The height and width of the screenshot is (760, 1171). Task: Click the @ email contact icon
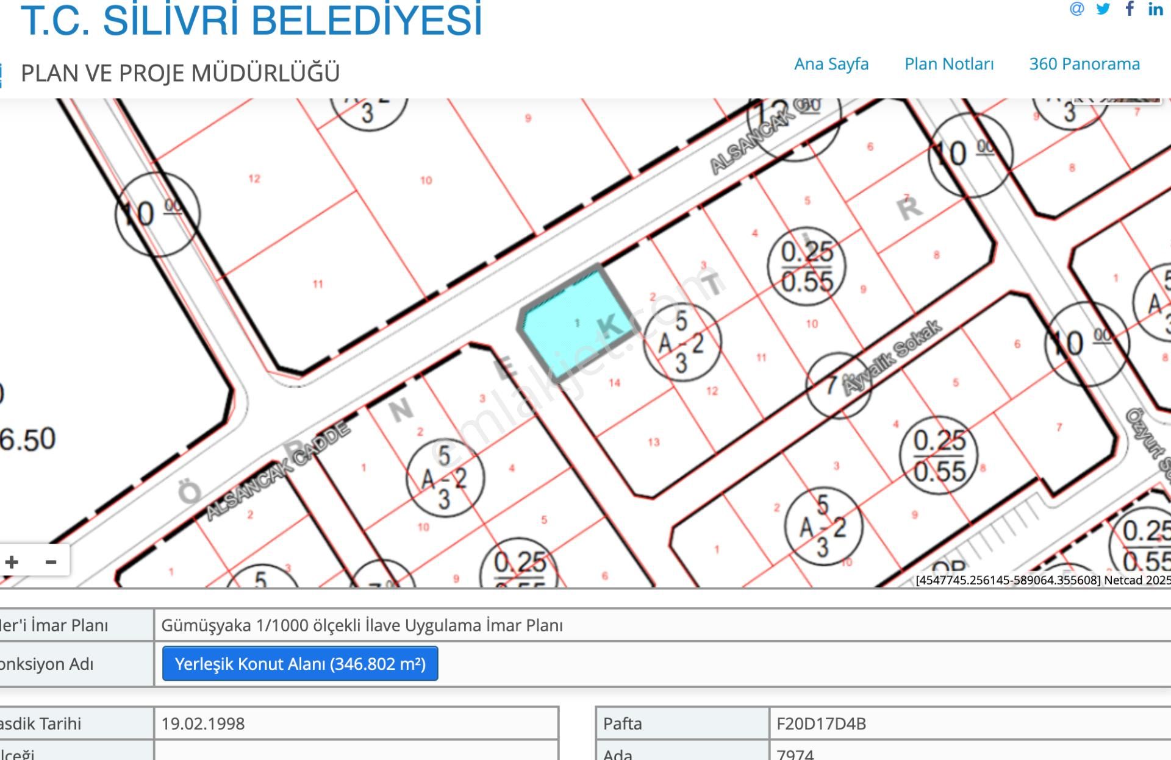[x=1076, y=9]
